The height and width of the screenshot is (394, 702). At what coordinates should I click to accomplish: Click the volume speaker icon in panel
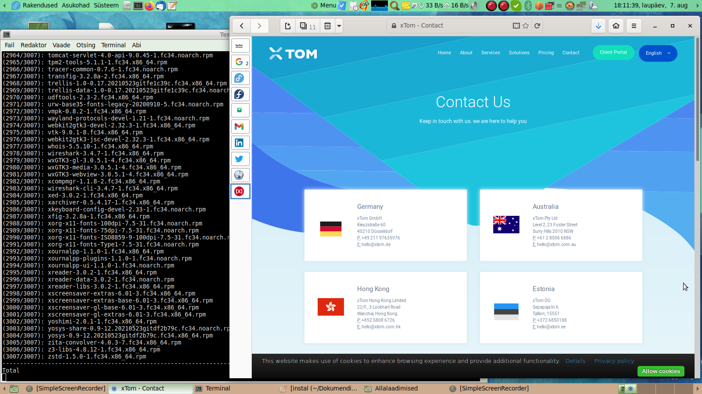[x=474, y=6]
